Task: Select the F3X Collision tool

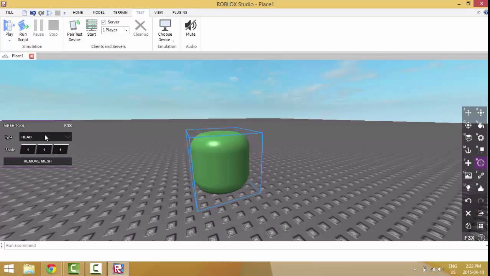Action: point(481,150)
